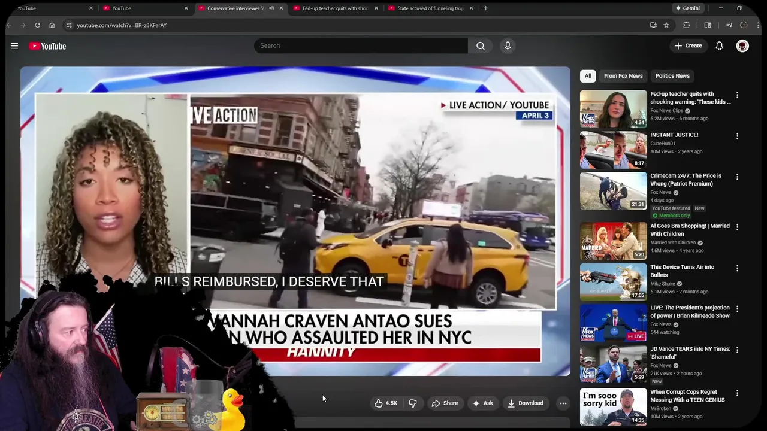767x431 pixels.
Task: Click the Ask button
Action: pos(482,403)
